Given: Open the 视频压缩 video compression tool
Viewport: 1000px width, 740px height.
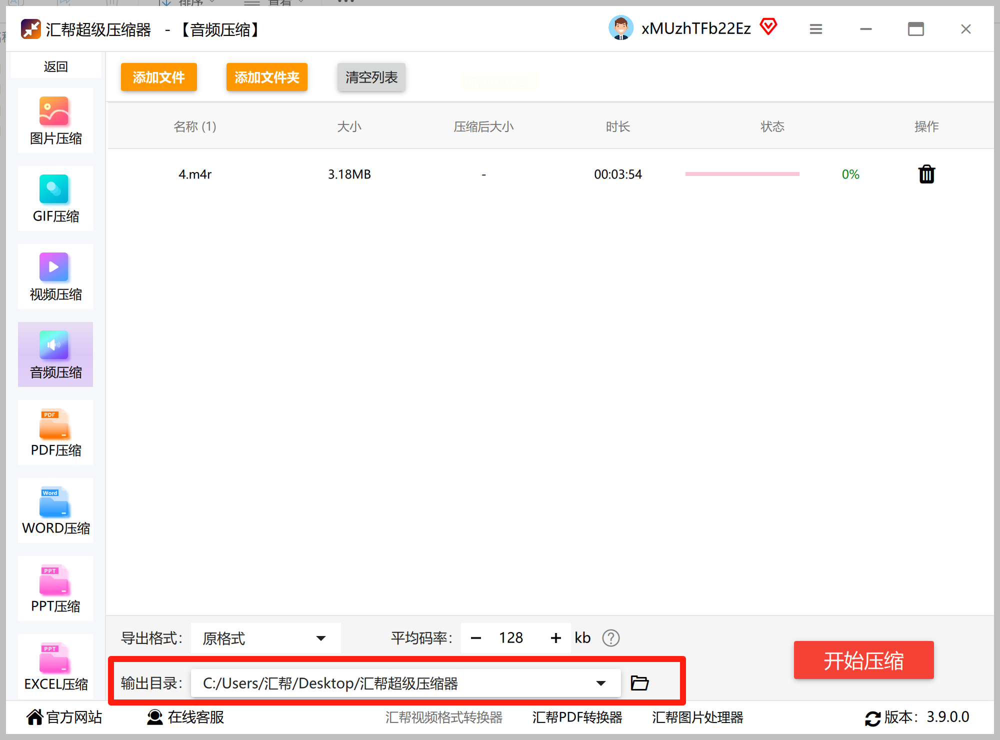Looking at the screenshot, I should (x=55, y=277).
